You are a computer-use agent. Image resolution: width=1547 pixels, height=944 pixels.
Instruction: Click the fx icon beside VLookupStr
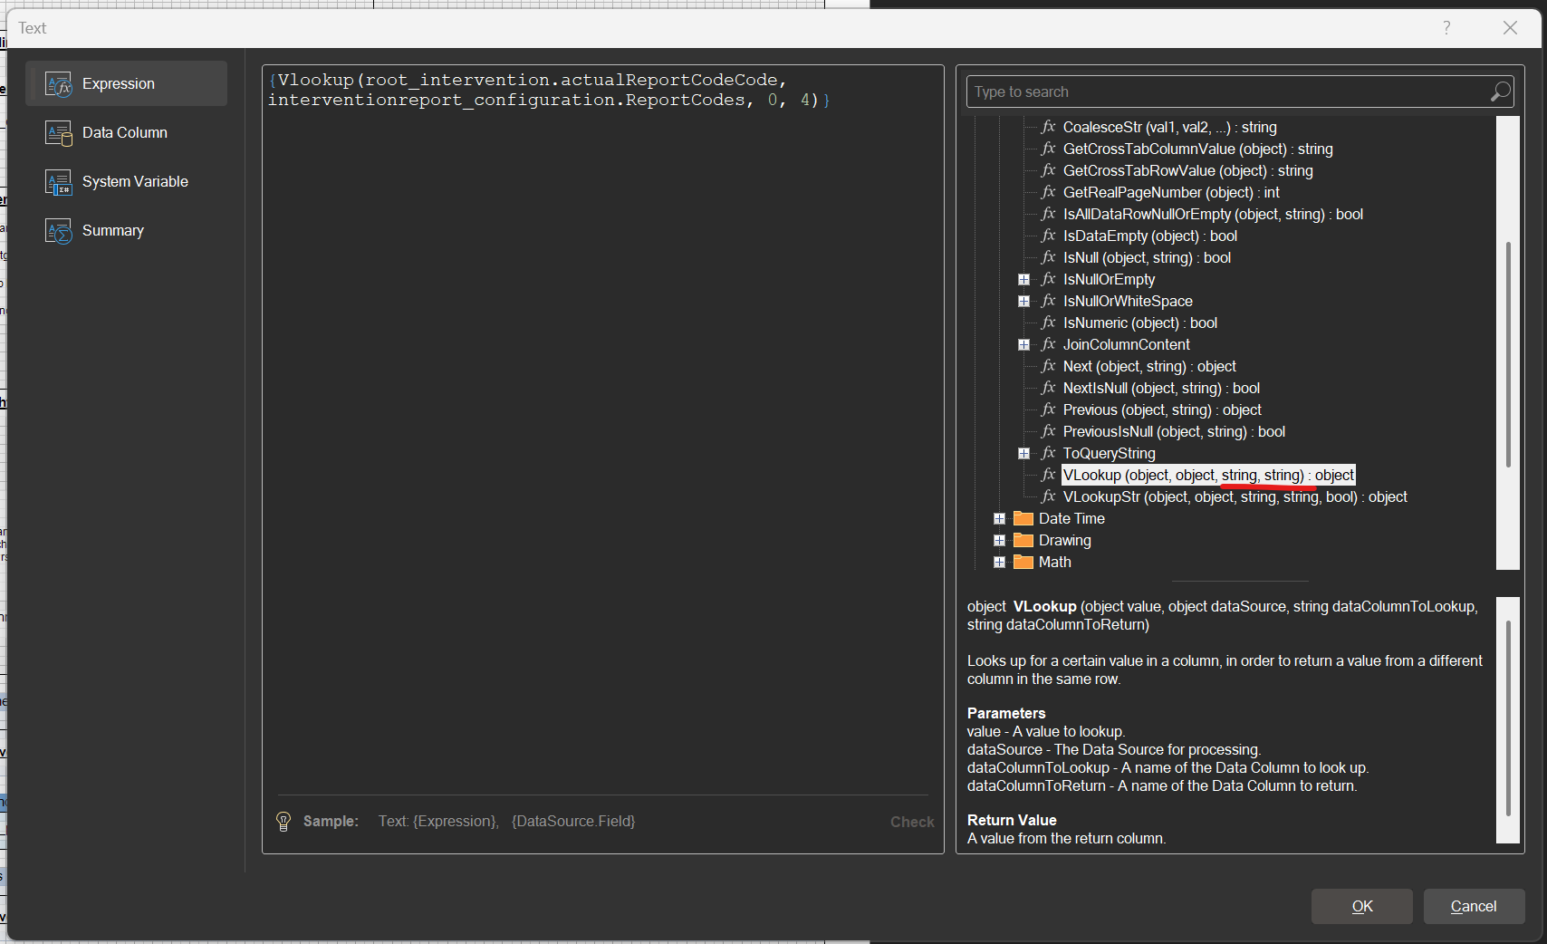(1049, 496)
